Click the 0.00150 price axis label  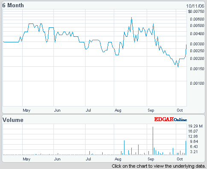point(197,69)
